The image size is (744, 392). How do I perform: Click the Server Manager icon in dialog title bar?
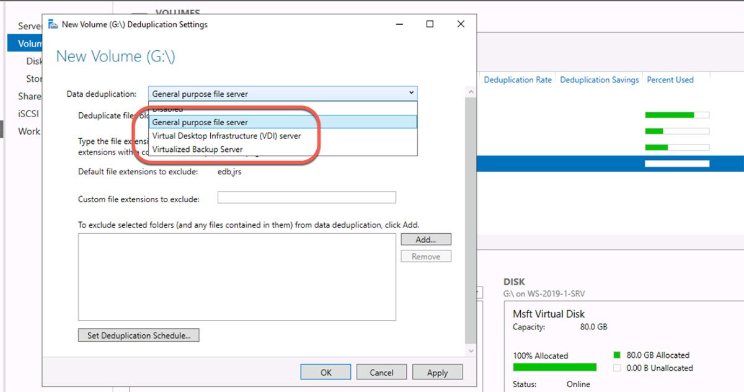(x=52, y=24)
